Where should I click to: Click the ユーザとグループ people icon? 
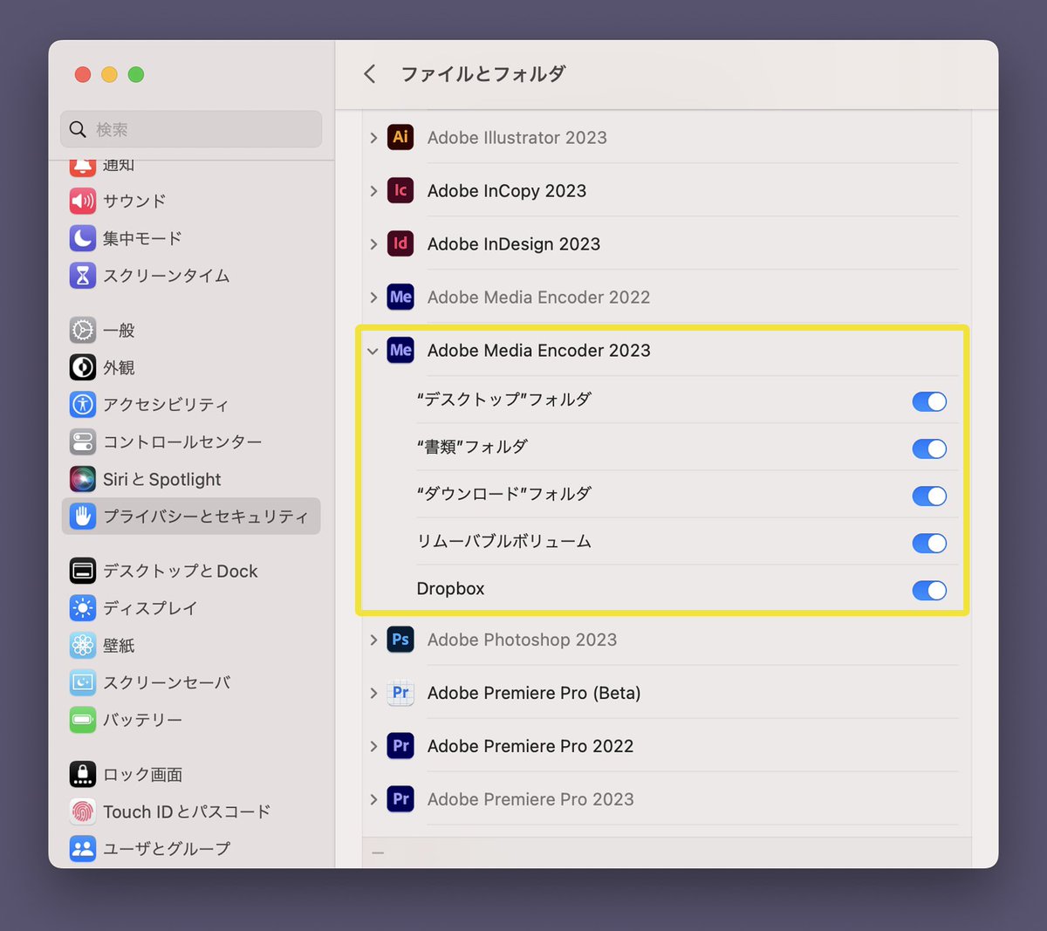[83, 848]
